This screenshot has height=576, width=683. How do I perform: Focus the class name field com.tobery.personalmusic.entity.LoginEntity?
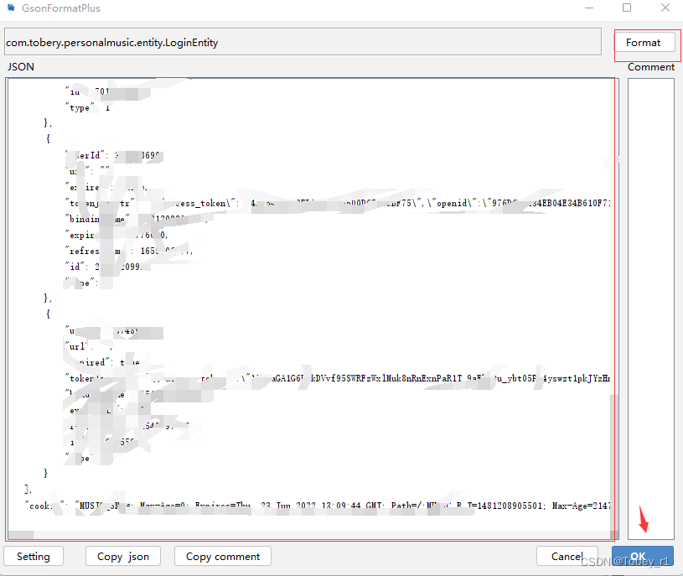coord(303,42)
